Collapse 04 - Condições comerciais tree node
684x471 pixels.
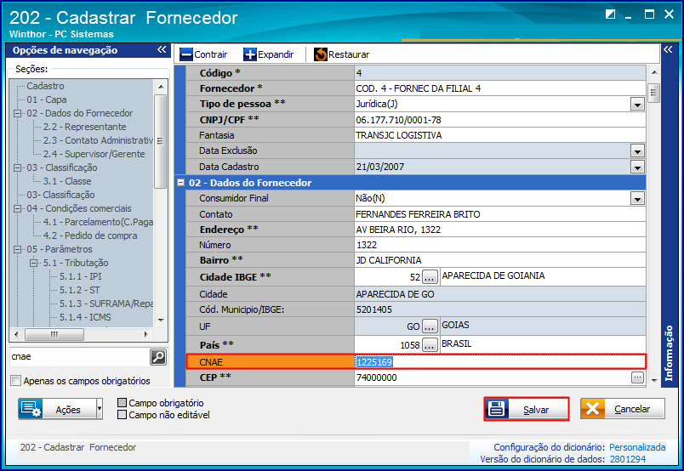[18, 209]
